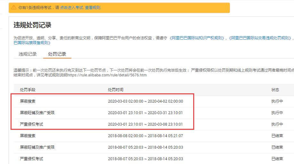Click 已结束 status in 2018 屏蔽搜索 row
The width and height of the screenshot is (294, 164).
277,136
